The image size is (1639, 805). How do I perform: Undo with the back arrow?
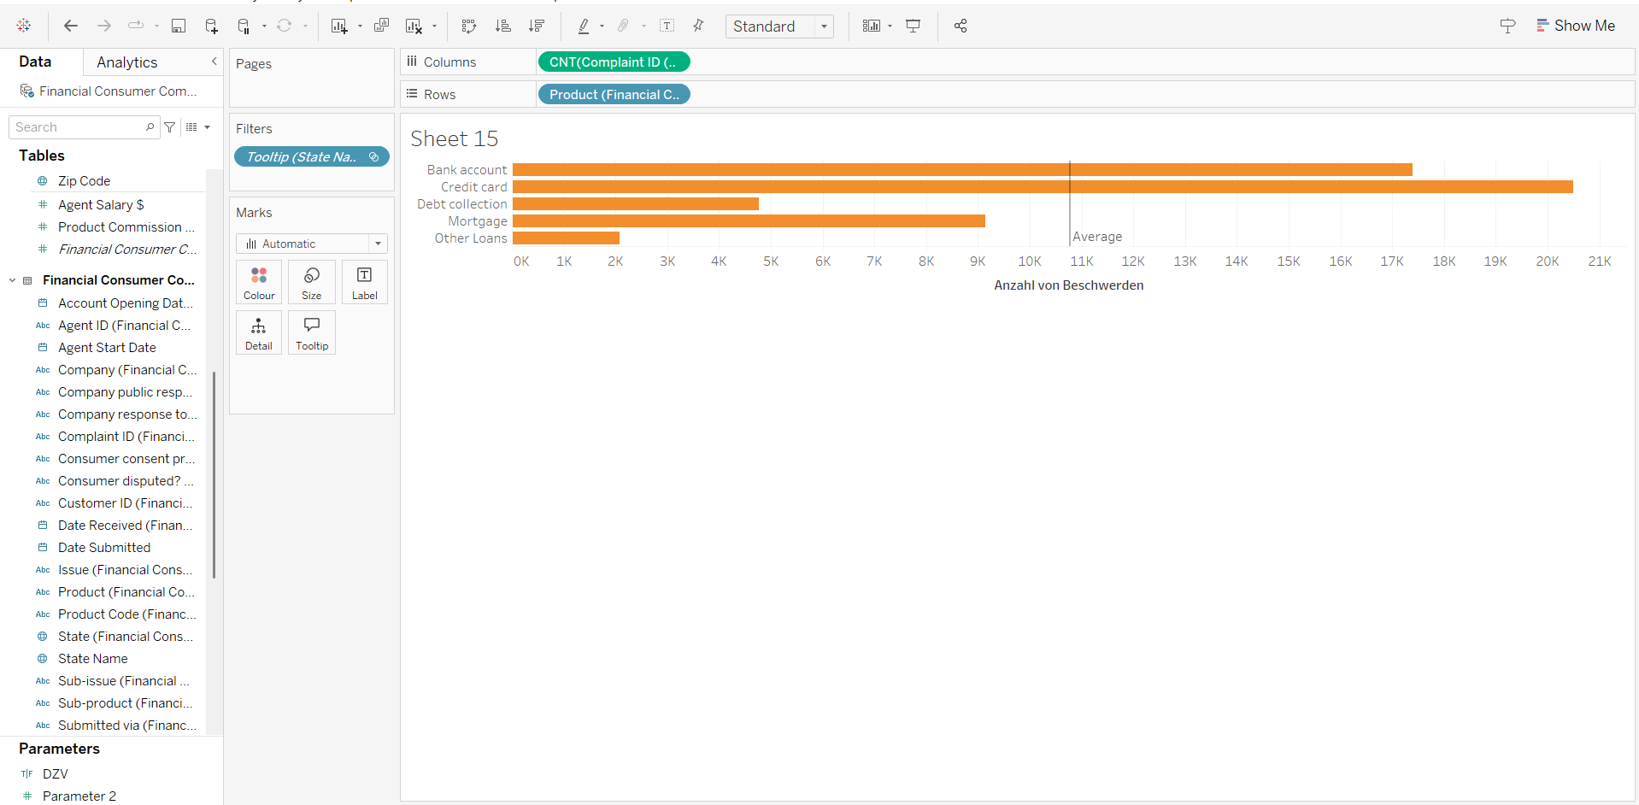[x=71, y=26]
